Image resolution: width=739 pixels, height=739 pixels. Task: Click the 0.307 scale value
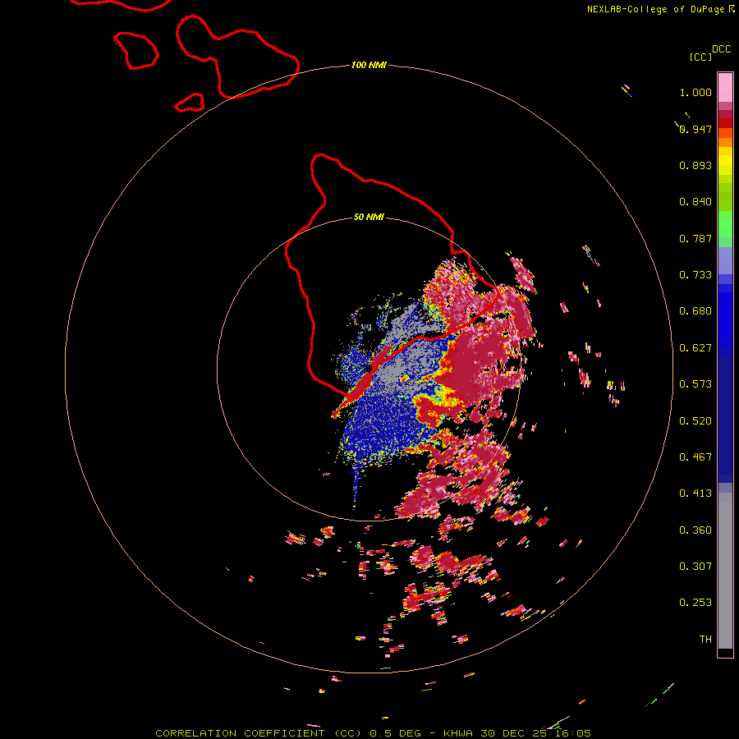click(x=695, y=567)
